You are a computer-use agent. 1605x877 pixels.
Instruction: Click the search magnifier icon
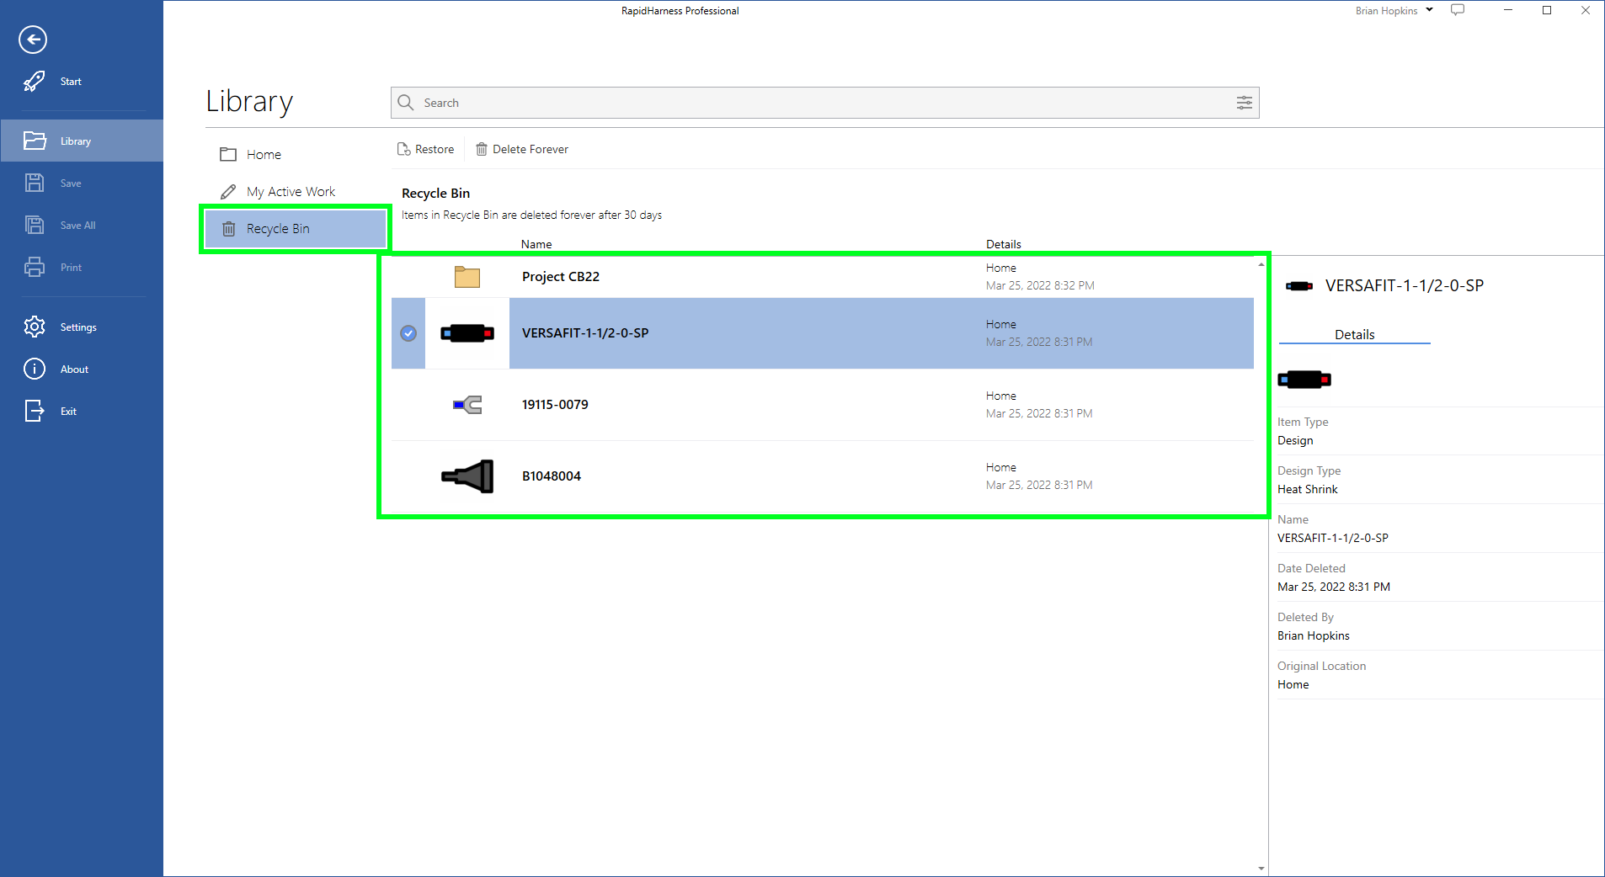coord(406,103)
